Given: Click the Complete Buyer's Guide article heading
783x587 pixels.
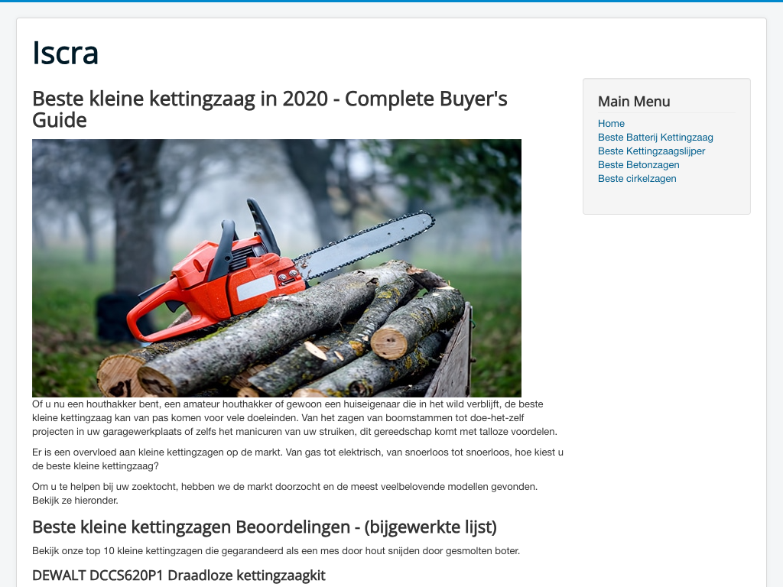Looking at the screenshot, I should pyautogui.click(x=270, y=109).
